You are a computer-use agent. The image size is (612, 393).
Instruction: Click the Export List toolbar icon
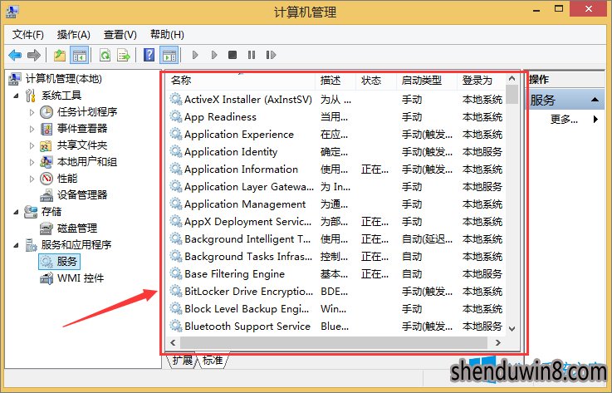pos(124,55)
